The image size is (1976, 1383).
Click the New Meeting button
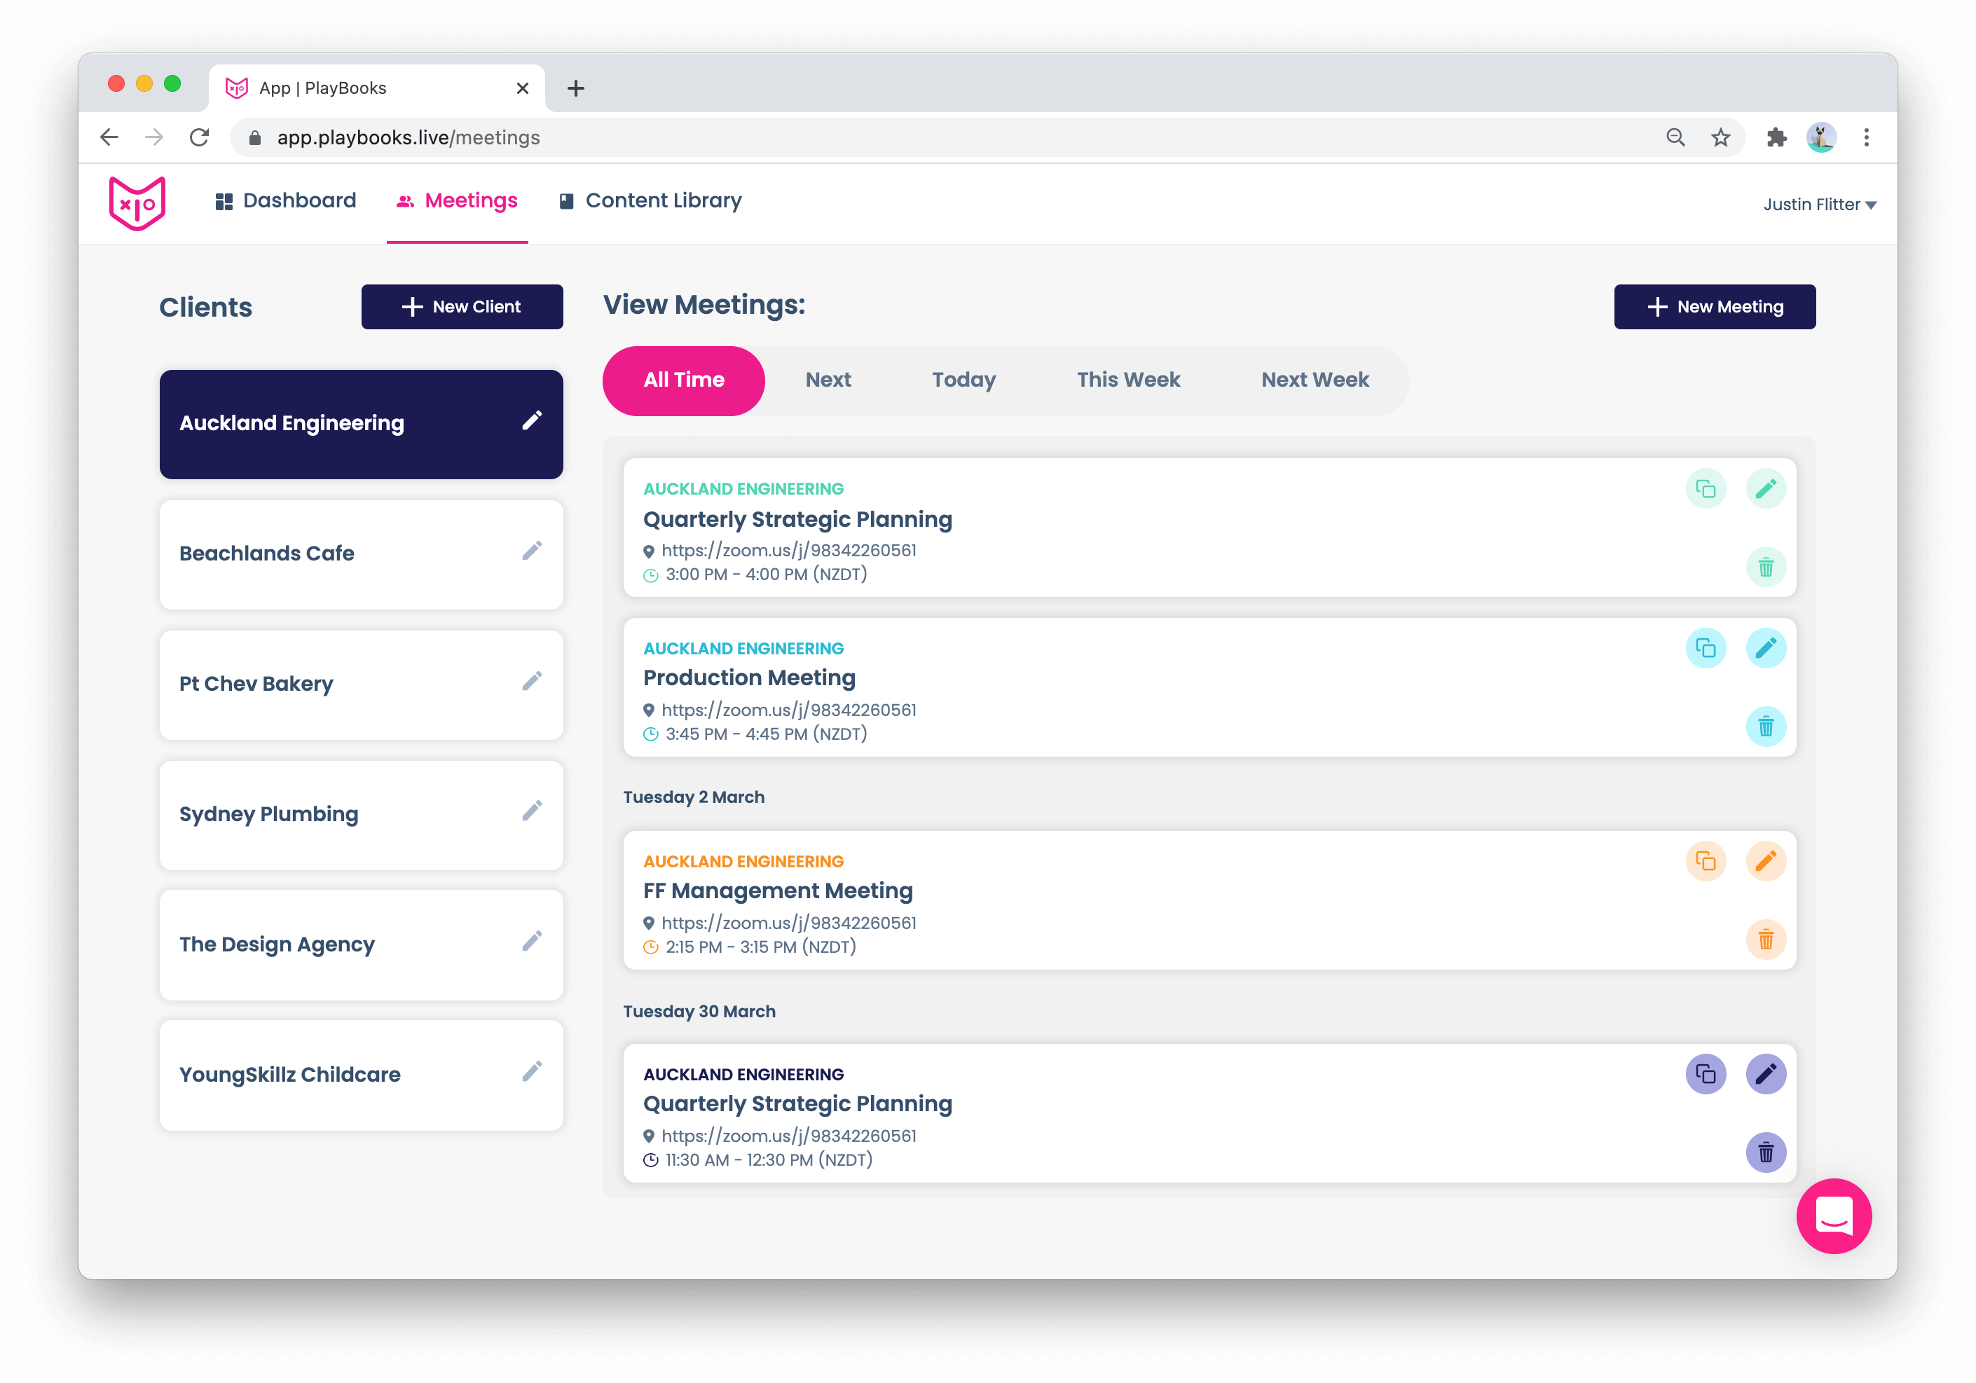tap(1713, 308)
